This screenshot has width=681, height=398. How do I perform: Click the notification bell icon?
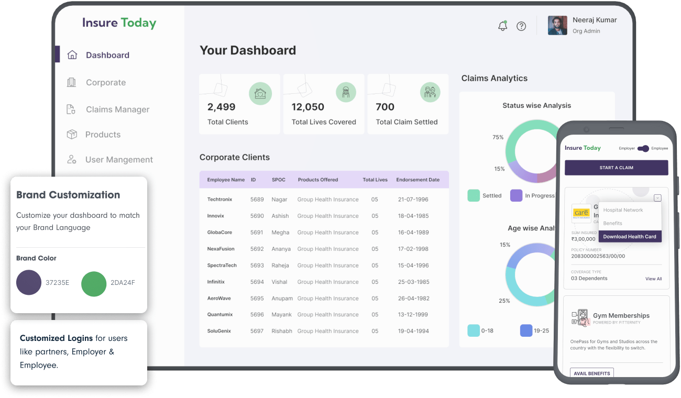[x=502, y=25]
